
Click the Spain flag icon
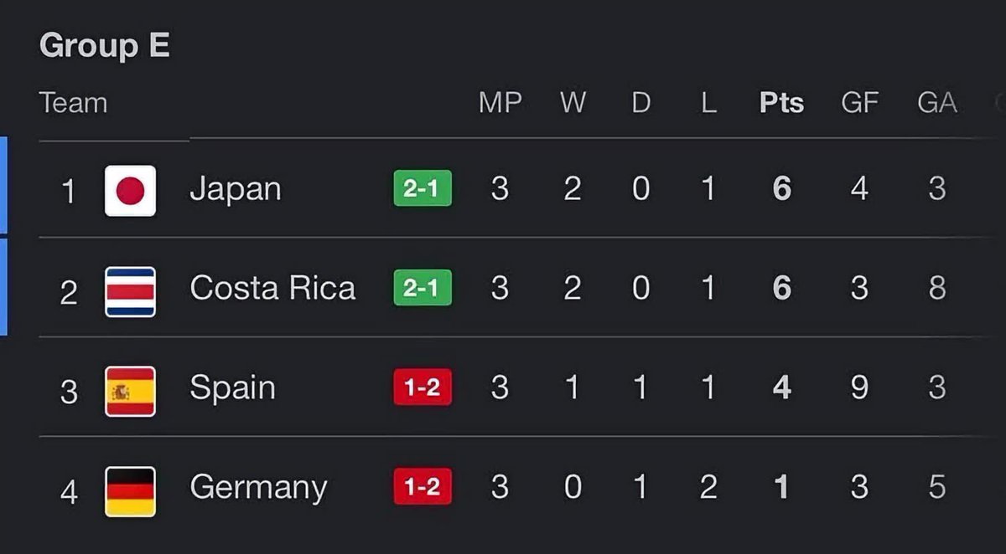coord(130,391)
